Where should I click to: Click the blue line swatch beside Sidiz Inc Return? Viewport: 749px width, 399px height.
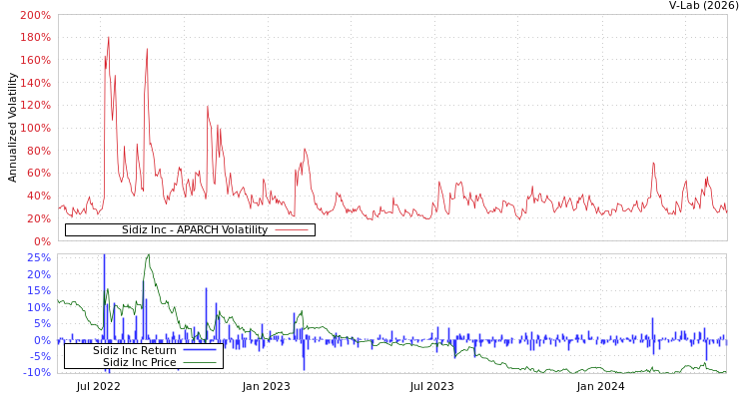click(200, 350)
